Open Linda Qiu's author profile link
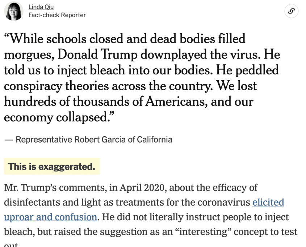Image resolution: width=306 pixels, height=247 pixels. 41,7
